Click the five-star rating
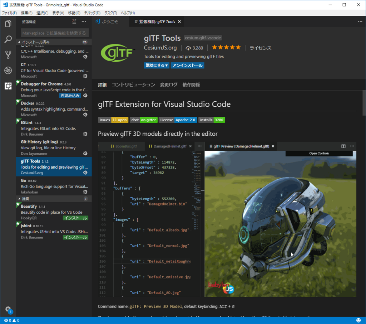 226,48
